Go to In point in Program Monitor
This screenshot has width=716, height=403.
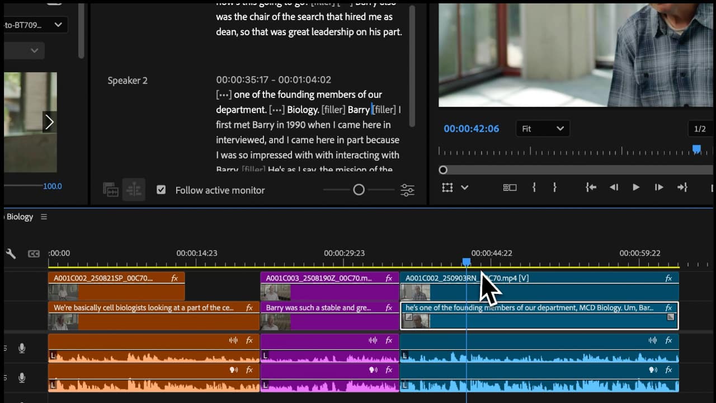point(591,188)
